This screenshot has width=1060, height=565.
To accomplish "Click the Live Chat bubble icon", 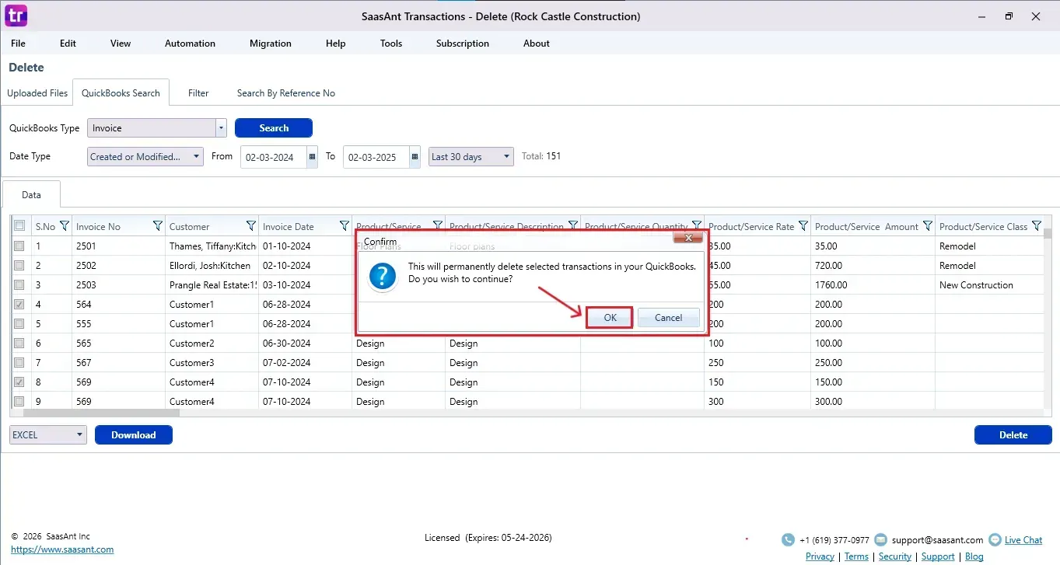I will coord(995,540).
